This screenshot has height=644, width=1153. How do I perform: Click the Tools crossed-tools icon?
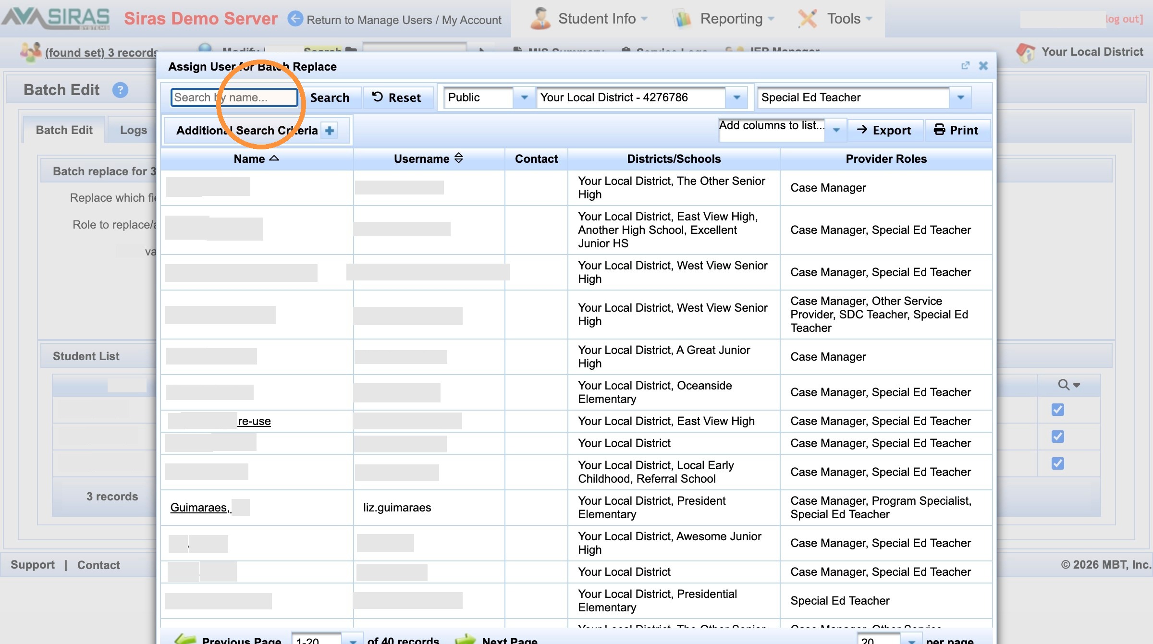(x=808, y=19)
